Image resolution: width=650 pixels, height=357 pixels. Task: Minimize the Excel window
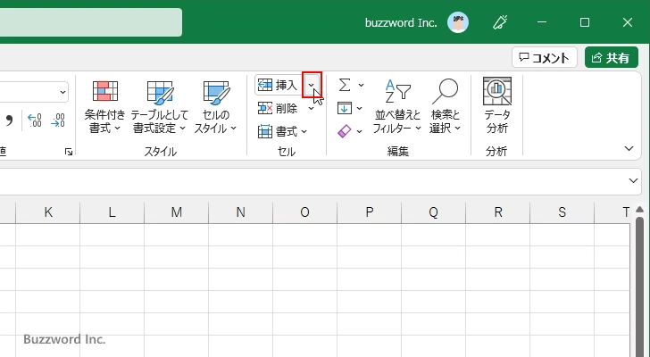(x=542, y=22)
